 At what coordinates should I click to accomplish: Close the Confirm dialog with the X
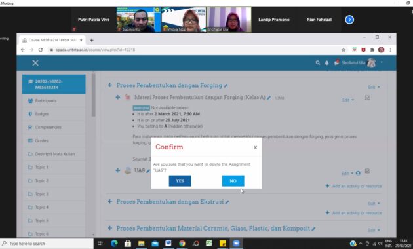click(x=255, y=147)
